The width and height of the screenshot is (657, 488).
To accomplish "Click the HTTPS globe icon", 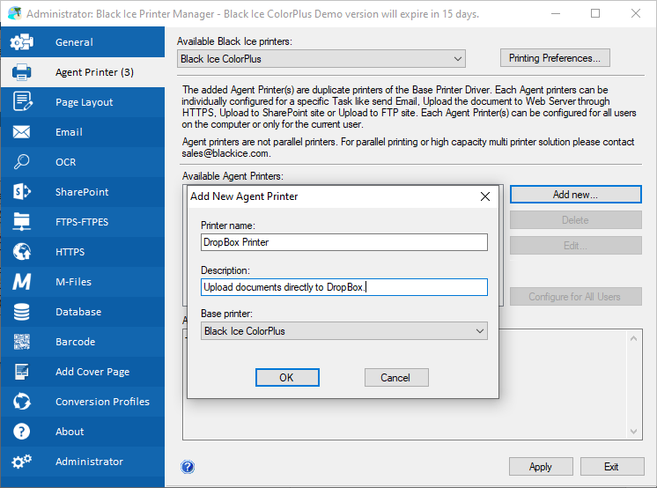I will 21,252.
